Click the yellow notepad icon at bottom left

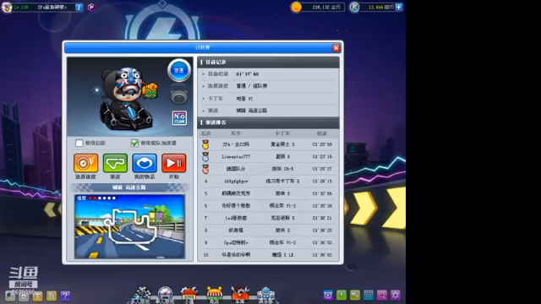tap(52, 296)
